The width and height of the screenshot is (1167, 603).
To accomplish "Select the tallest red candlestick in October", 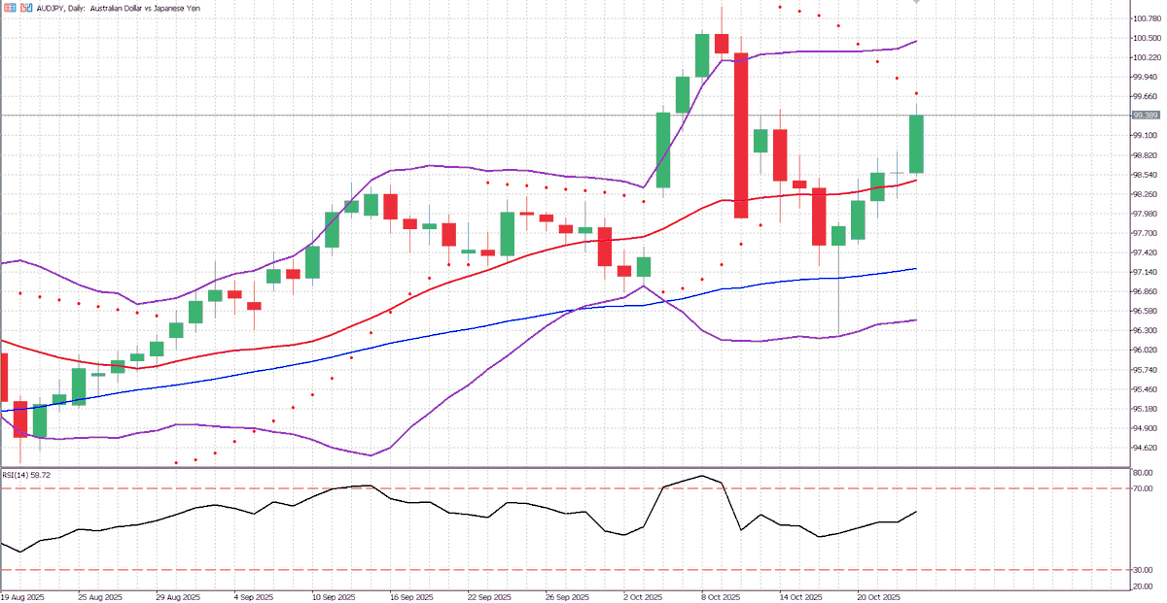I will 741,136.
